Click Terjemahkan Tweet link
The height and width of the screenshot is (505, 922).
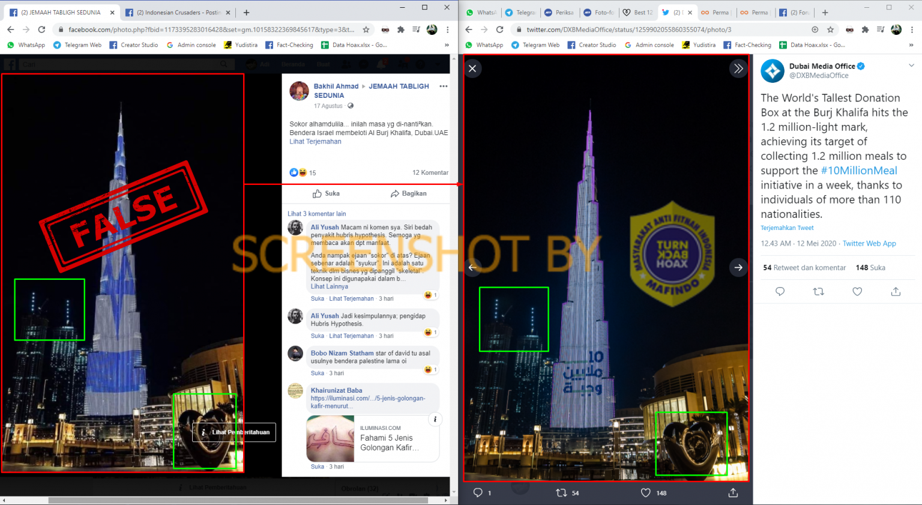(787, 228)
